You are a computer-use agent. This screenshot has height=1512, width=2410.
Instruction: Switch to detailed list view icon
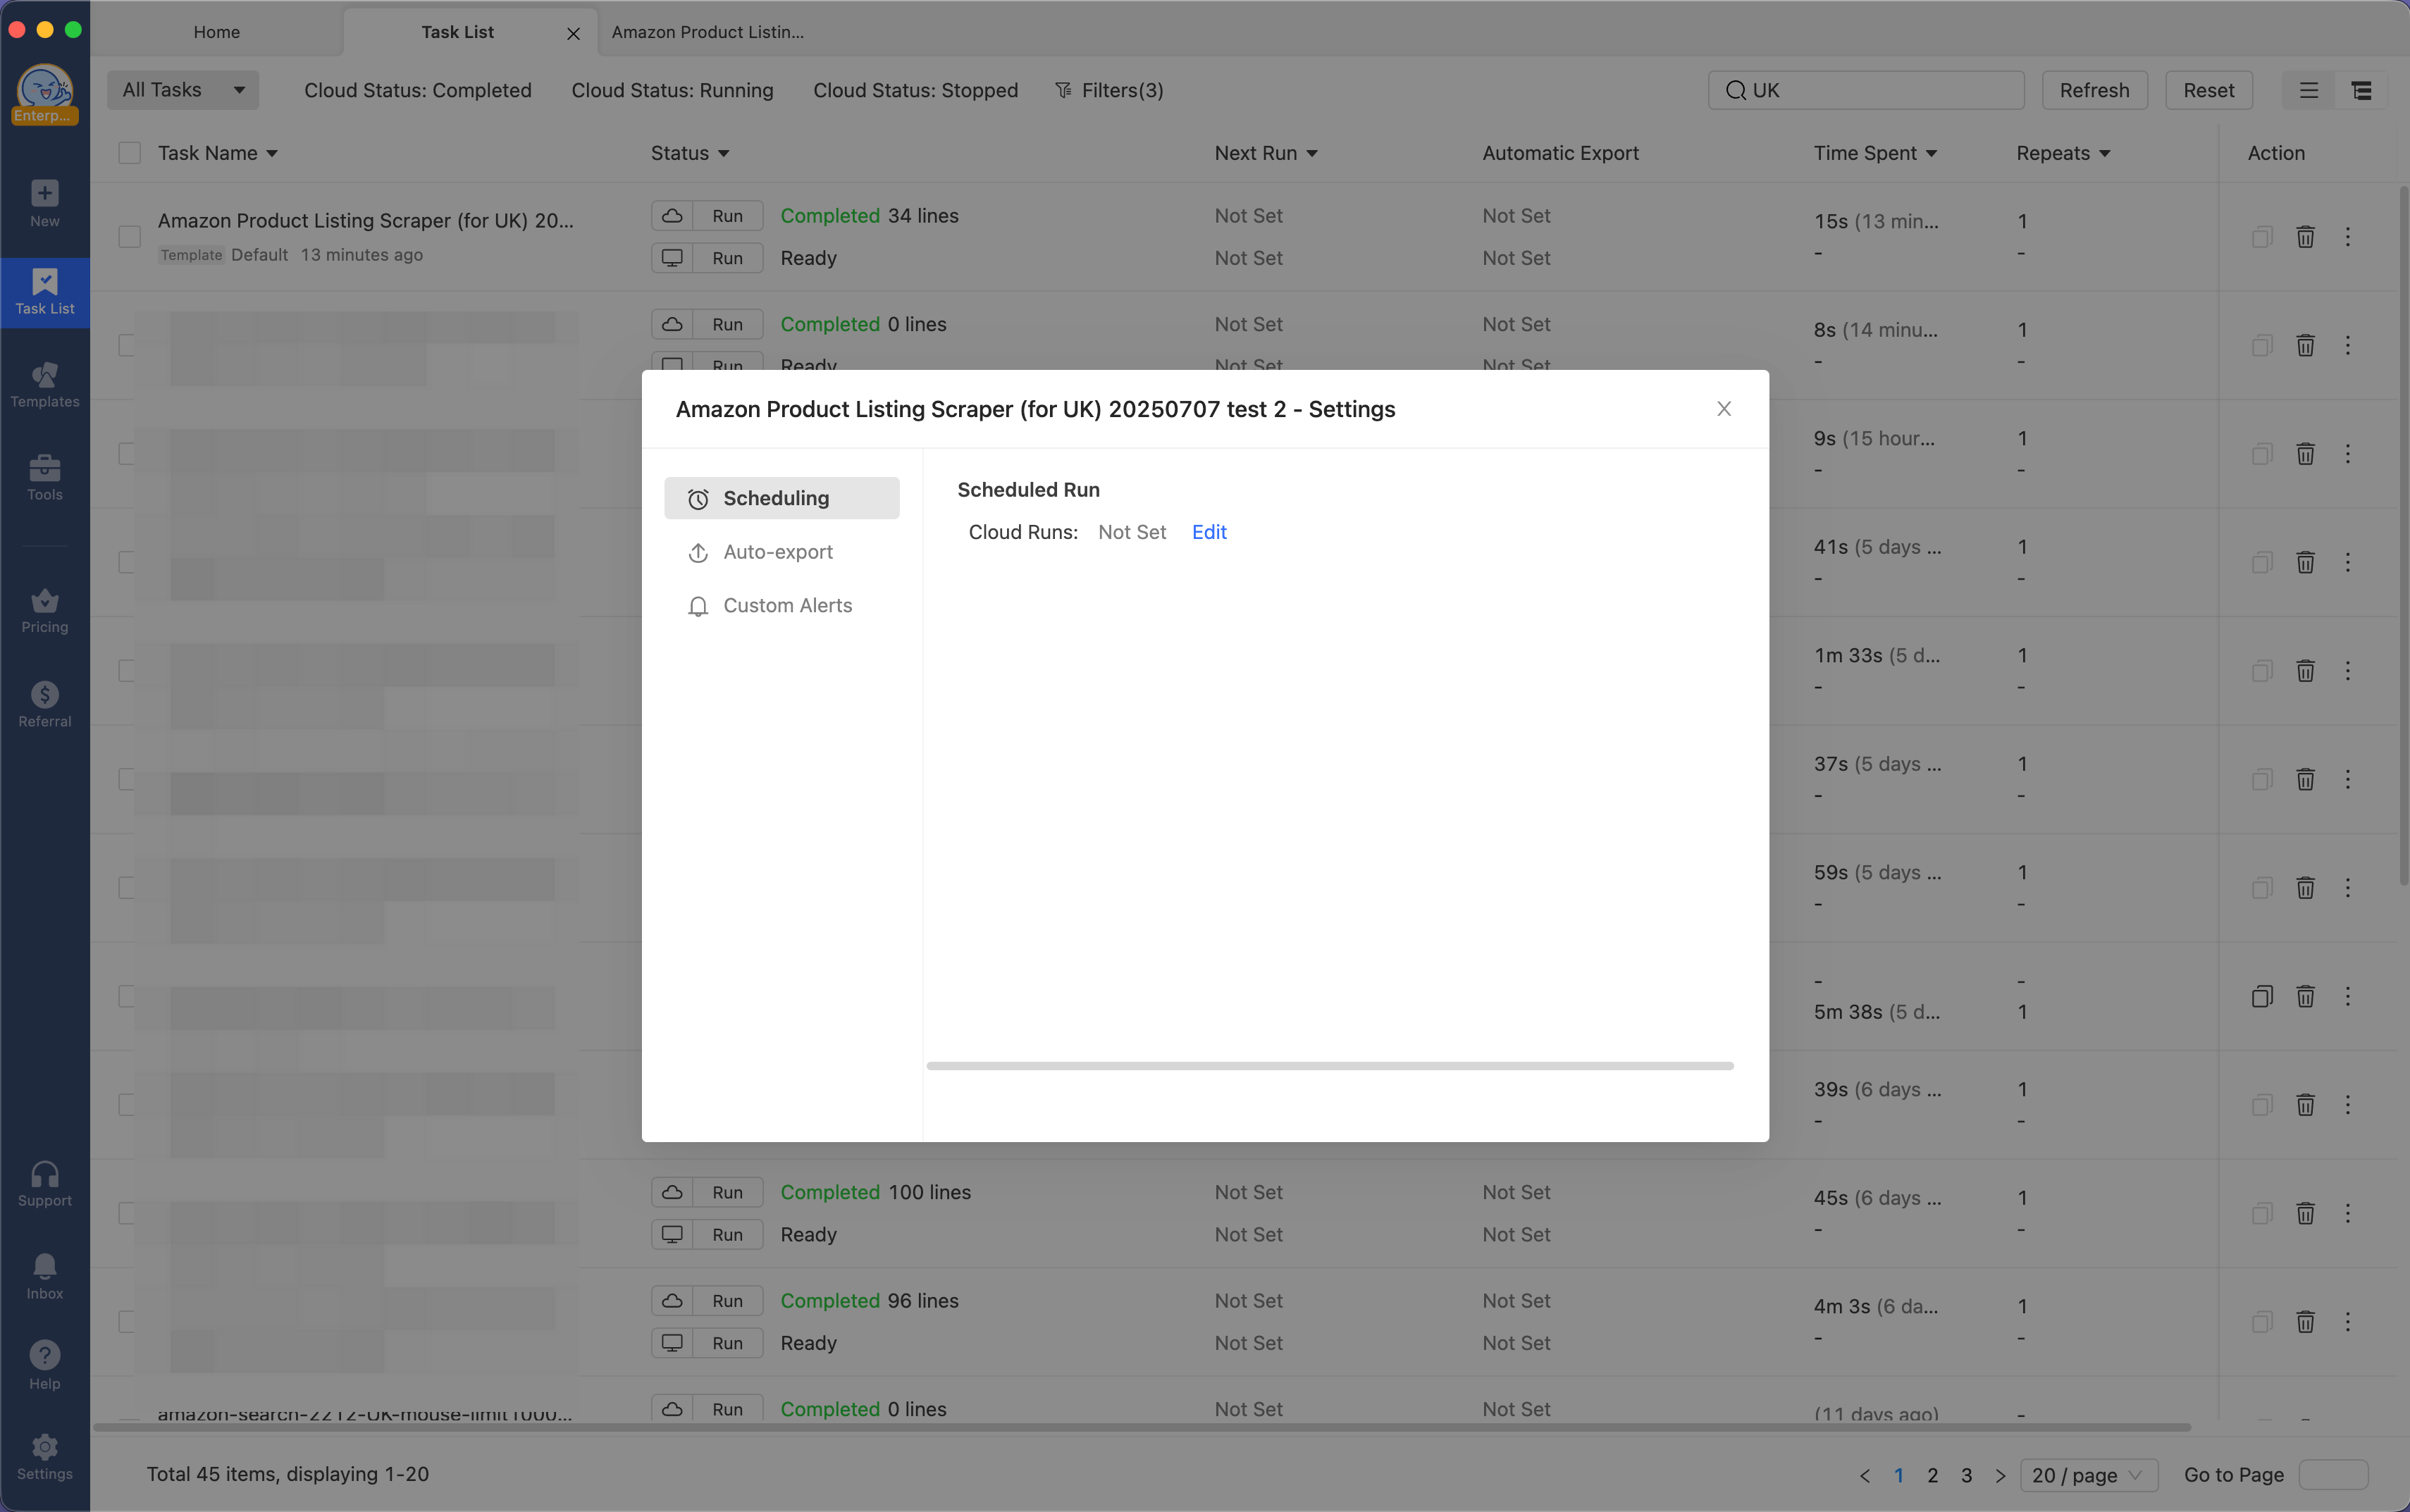(x=2361, y=90)
